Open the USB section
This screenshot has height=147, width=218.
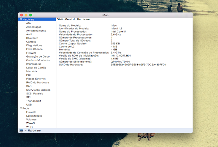point(29,105)
